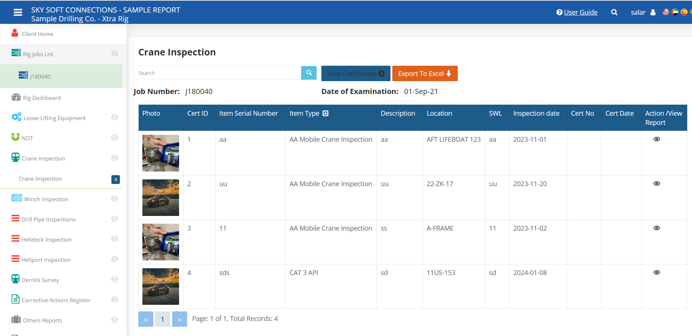
Task: View report for the CAT 3 API row
Action: coord(657,272)
